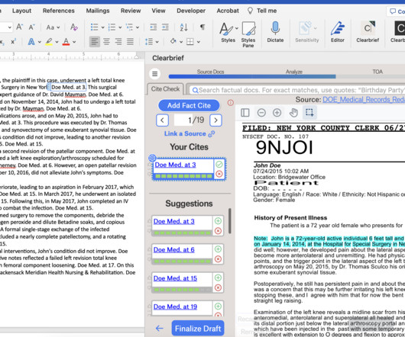Image resolution: width=405 pixels, height=337 pixels.
Task: Go back with the left arrow by Finalize Draft
Action: (160, 329)
